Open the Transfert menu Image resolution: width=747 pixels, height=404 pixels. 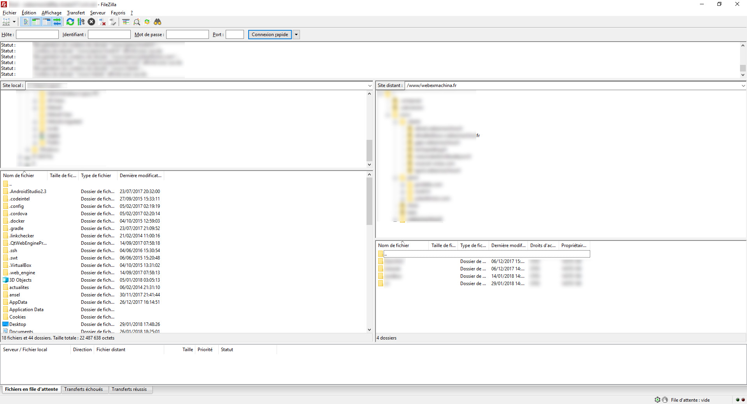75,13
